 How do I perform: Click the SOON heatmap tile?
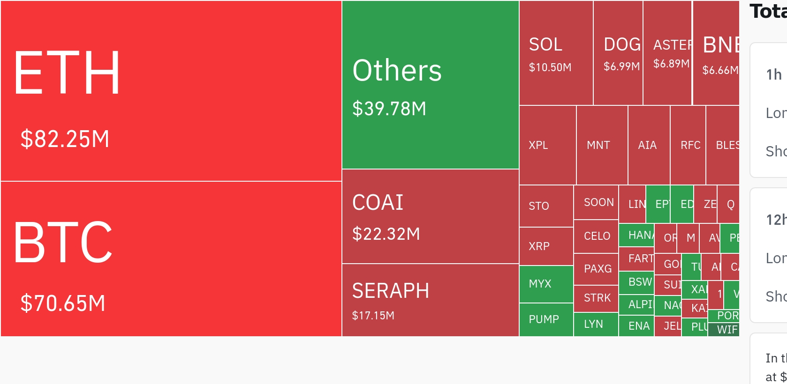(596, 202)
